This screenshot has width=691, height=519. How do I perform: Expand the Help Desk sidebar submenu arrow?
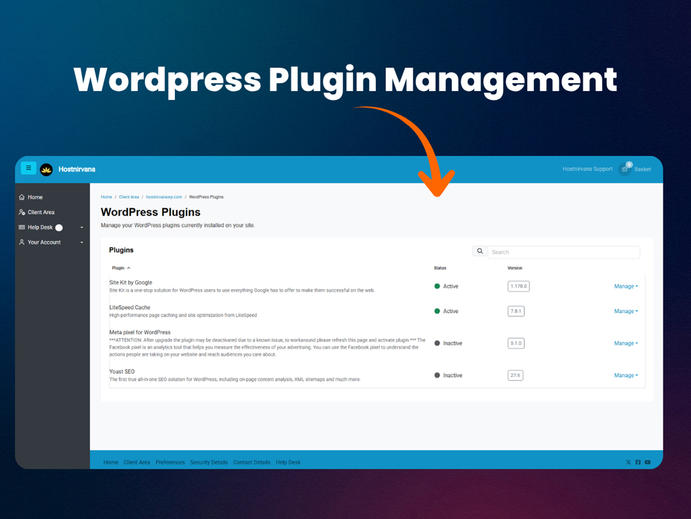point(82,228)
